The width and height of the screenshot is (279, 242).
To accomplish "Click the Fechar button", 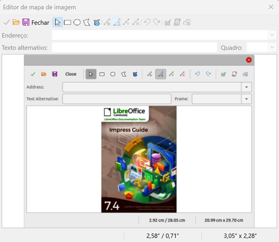I will pos(40,23).
